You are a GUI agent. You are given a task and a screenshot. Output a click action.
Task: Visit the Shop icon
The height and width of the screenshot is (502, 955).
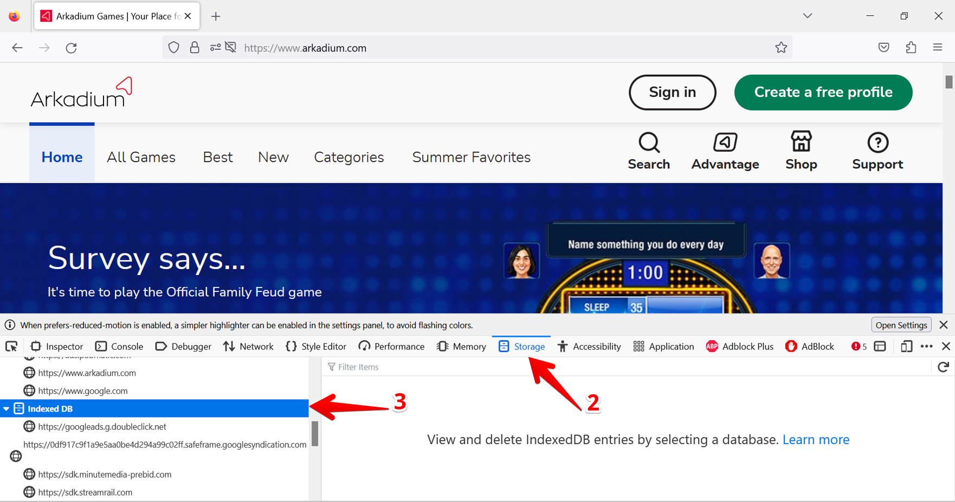(801, 151)
